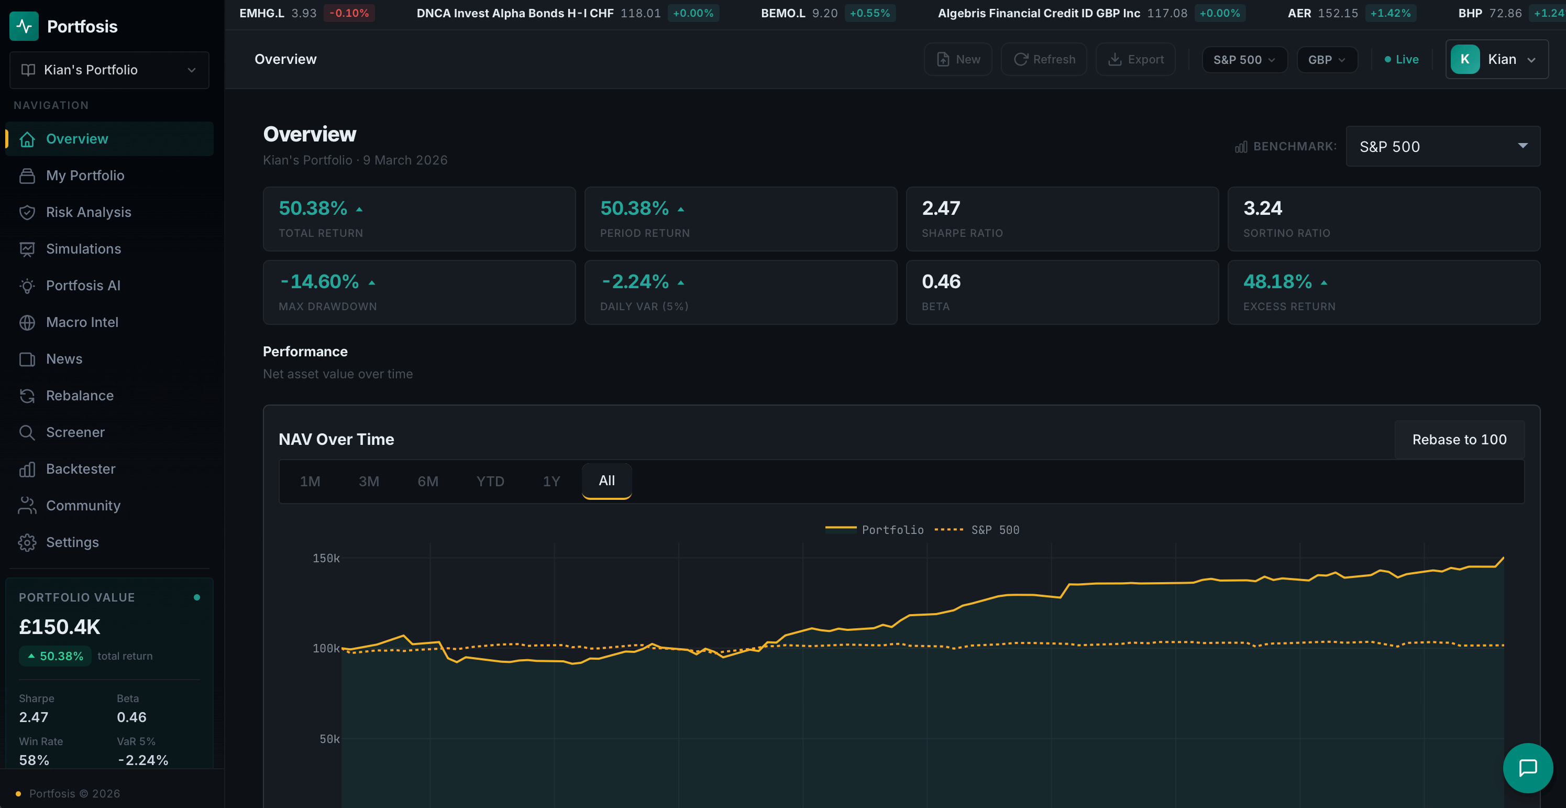This screenshot has height=808, width=1566.
Task: Click the Portfosis AI lightbulb icon
Action: point(27,286)
